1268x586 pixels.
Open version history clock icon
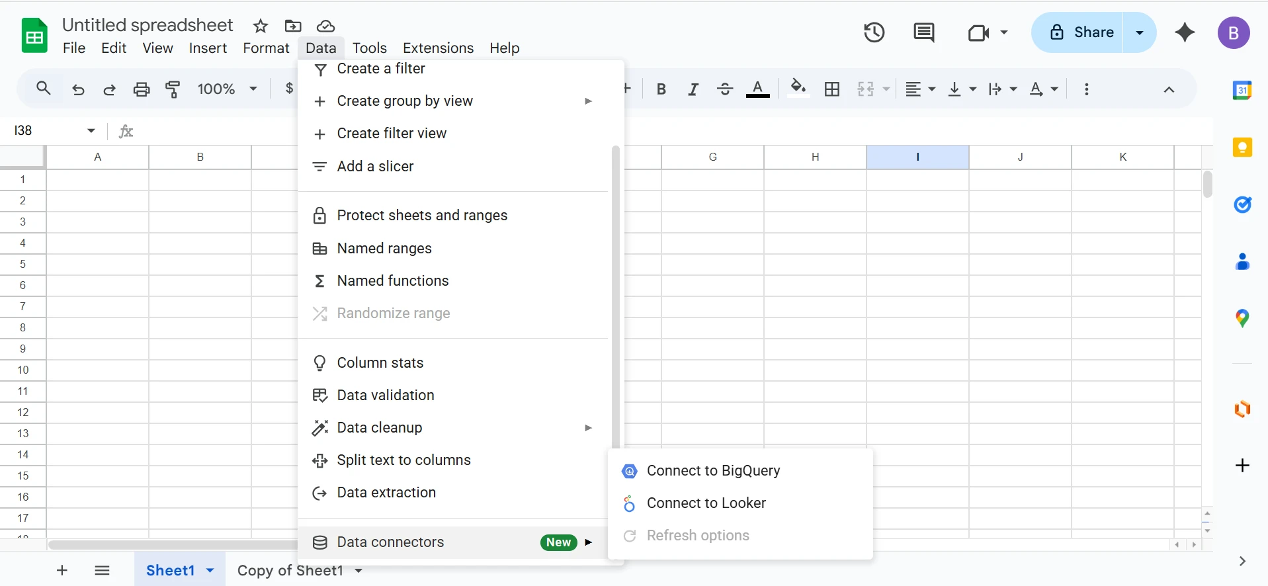[x=874, y=32]
